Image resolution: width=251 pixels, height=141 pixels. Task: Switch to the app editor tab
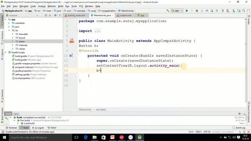pyautogui.click(x=142, y=15)
